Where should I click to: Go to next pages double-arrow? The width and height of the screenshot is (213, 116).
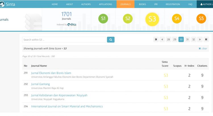(x=200, y=39)
